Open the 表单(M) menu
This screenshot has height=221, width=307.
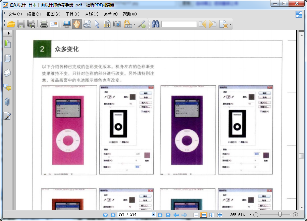[111, 14]
